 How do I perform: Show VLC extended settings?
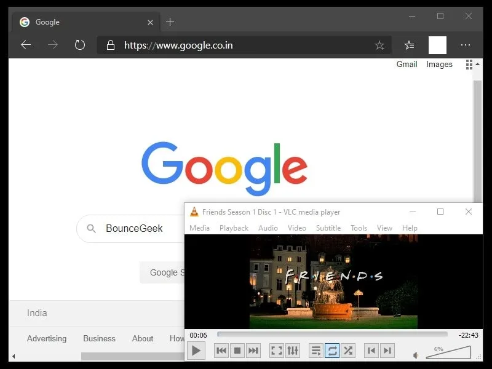click(x=293, y=351)
